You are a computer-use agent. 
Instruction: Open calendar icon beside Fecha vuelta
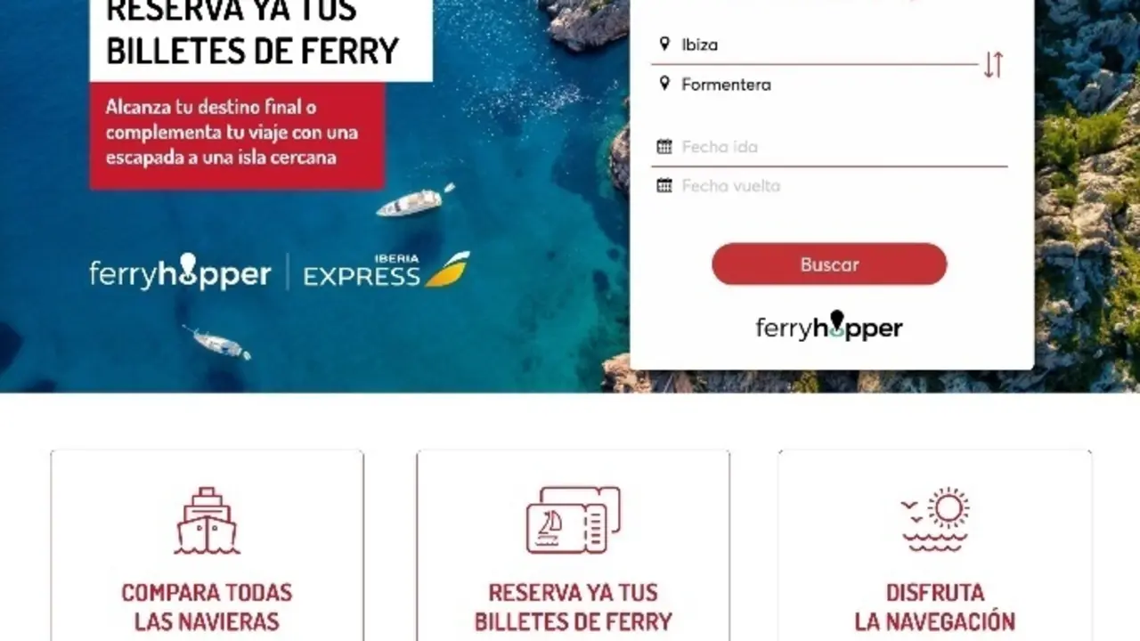(x=664, y=185)
